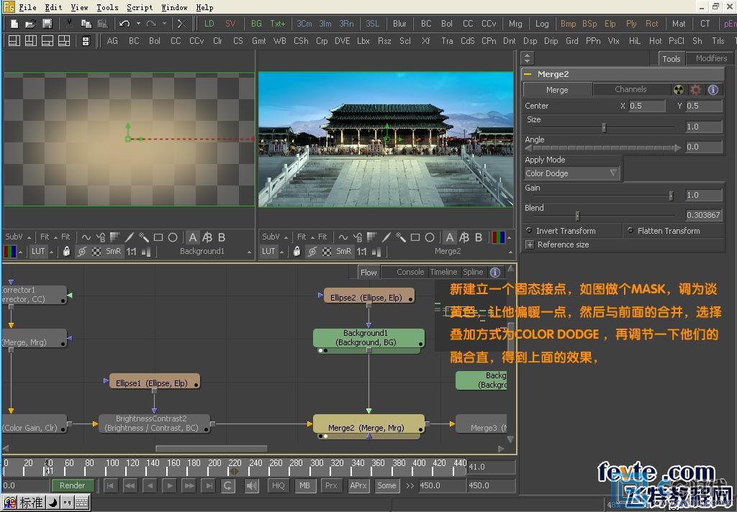Open the Script menu
The height and width of the screenshot is (512, 737).
pyautogui.click(x=140, y=7)
